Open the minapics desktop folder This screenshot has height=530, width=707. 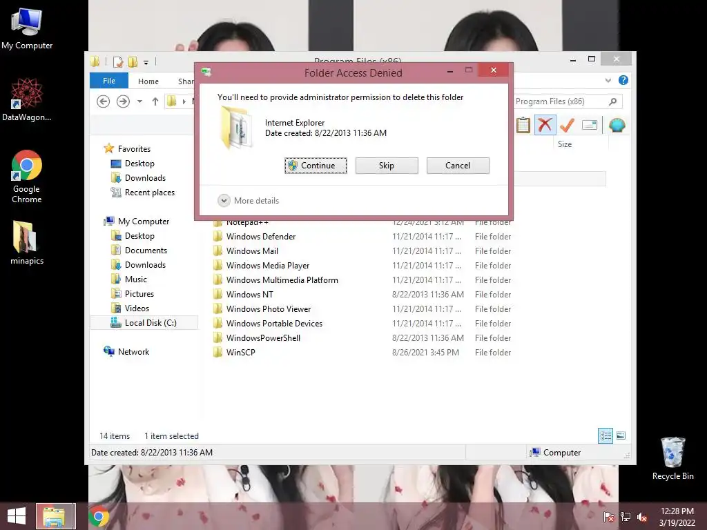pos(27,242)
